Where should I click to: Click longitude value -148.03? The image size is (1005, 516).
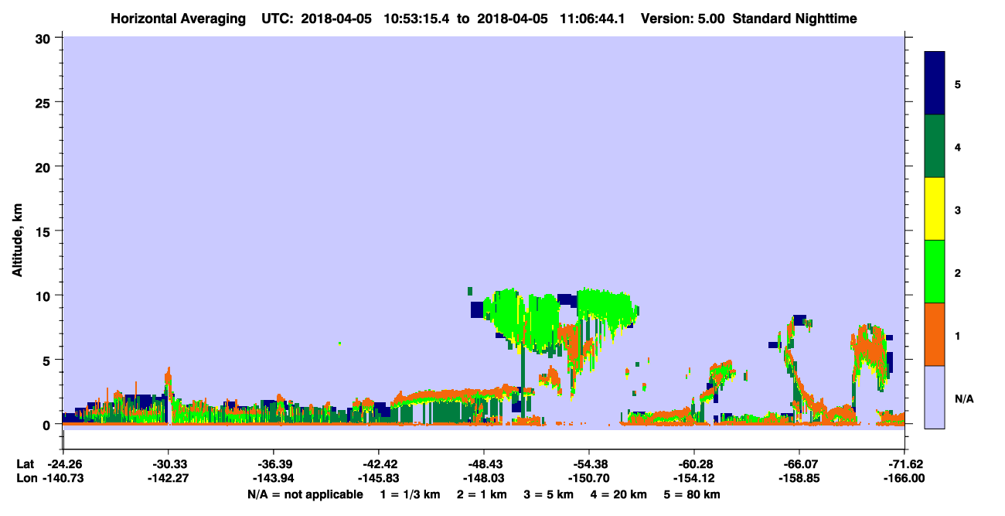(x=483, y=479)
